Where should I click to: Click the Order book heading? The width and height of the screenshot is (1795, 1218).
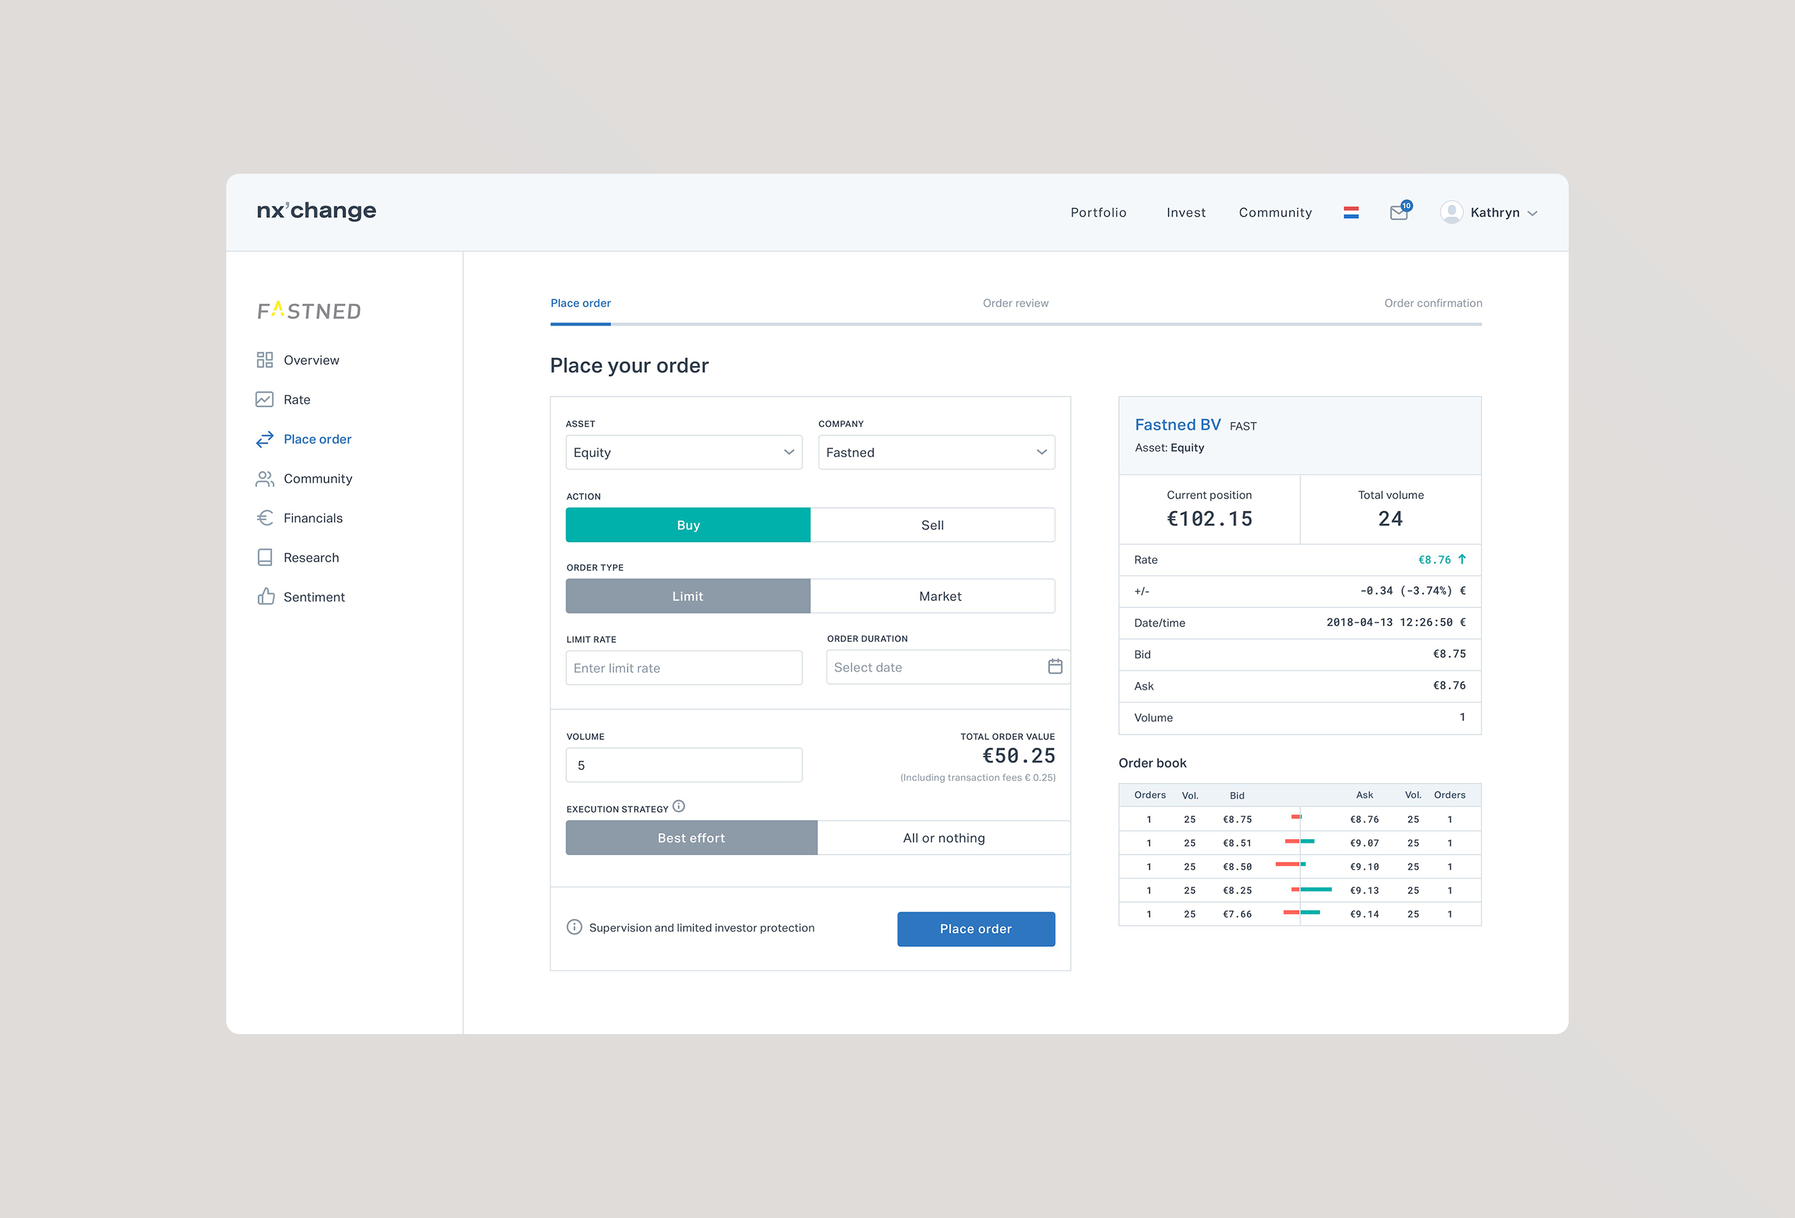pyautogui.click(x=1153, y=763)
